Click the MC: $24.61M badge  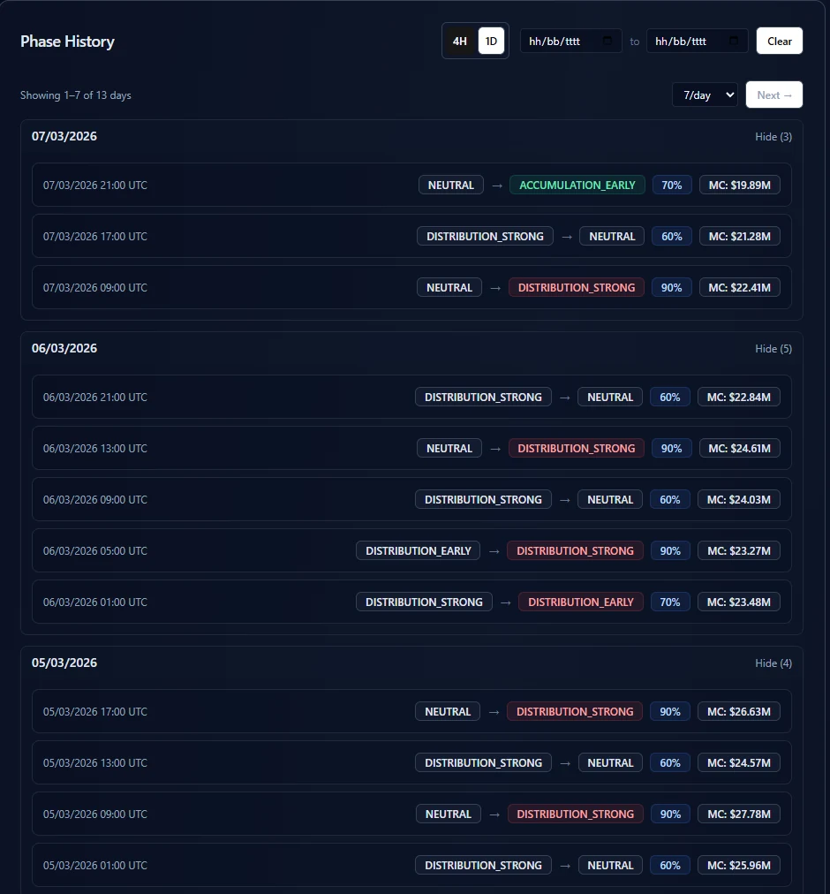coord(739,449)
